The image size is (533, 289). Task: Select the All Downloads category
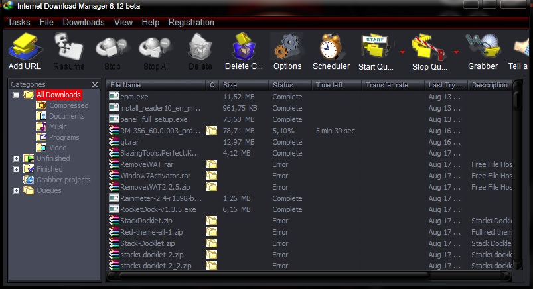pos(59,95)
